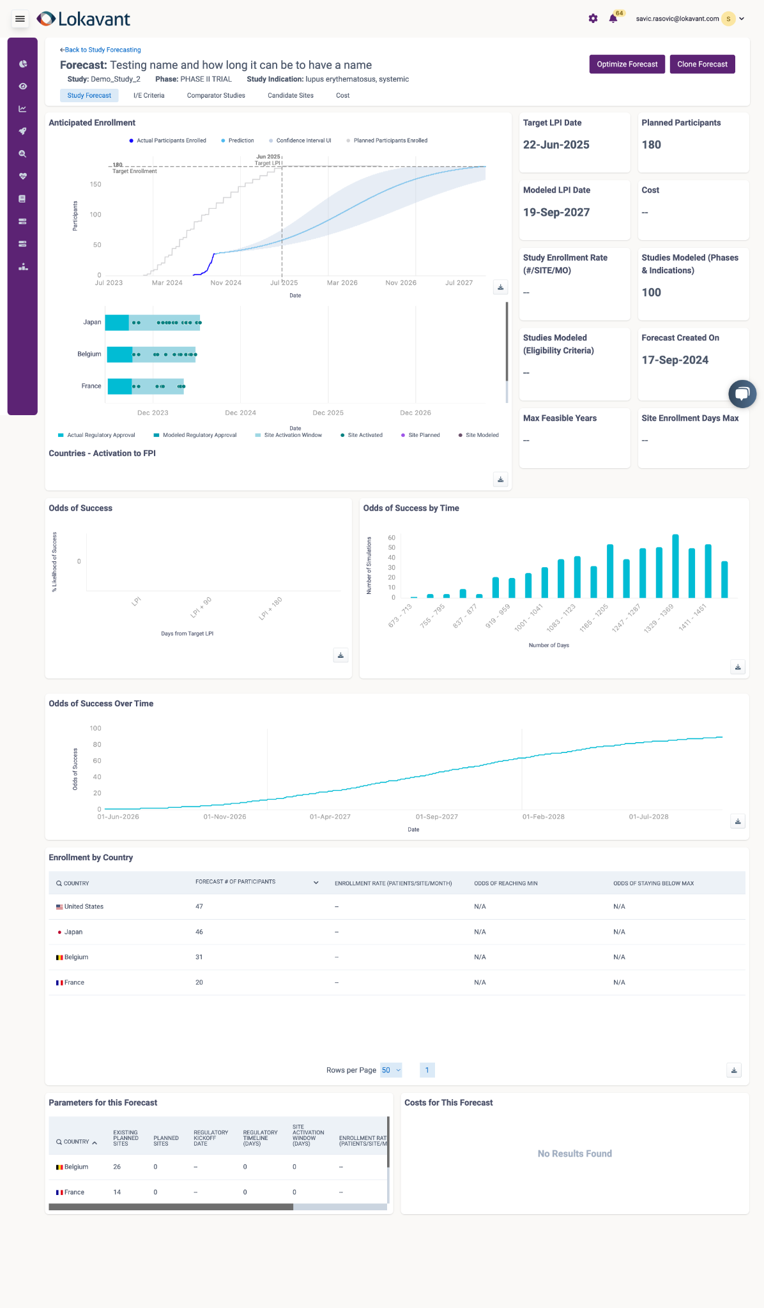764x1308 pixels.
Task: Open the magnifier analytics sidebar icon
Action: click(x=22, y=154)
